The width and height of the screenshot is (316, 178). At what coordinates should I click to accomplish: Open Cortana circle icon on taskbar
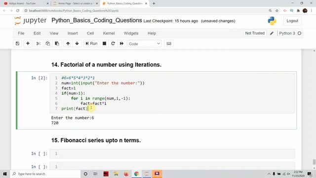tap(85, 174)
